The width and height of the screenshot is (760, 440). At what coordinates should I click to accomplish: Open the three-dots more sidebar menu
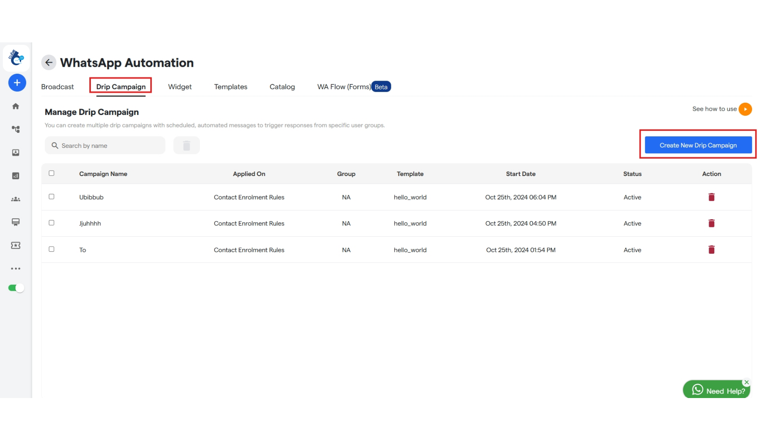[x=15, y=268]
